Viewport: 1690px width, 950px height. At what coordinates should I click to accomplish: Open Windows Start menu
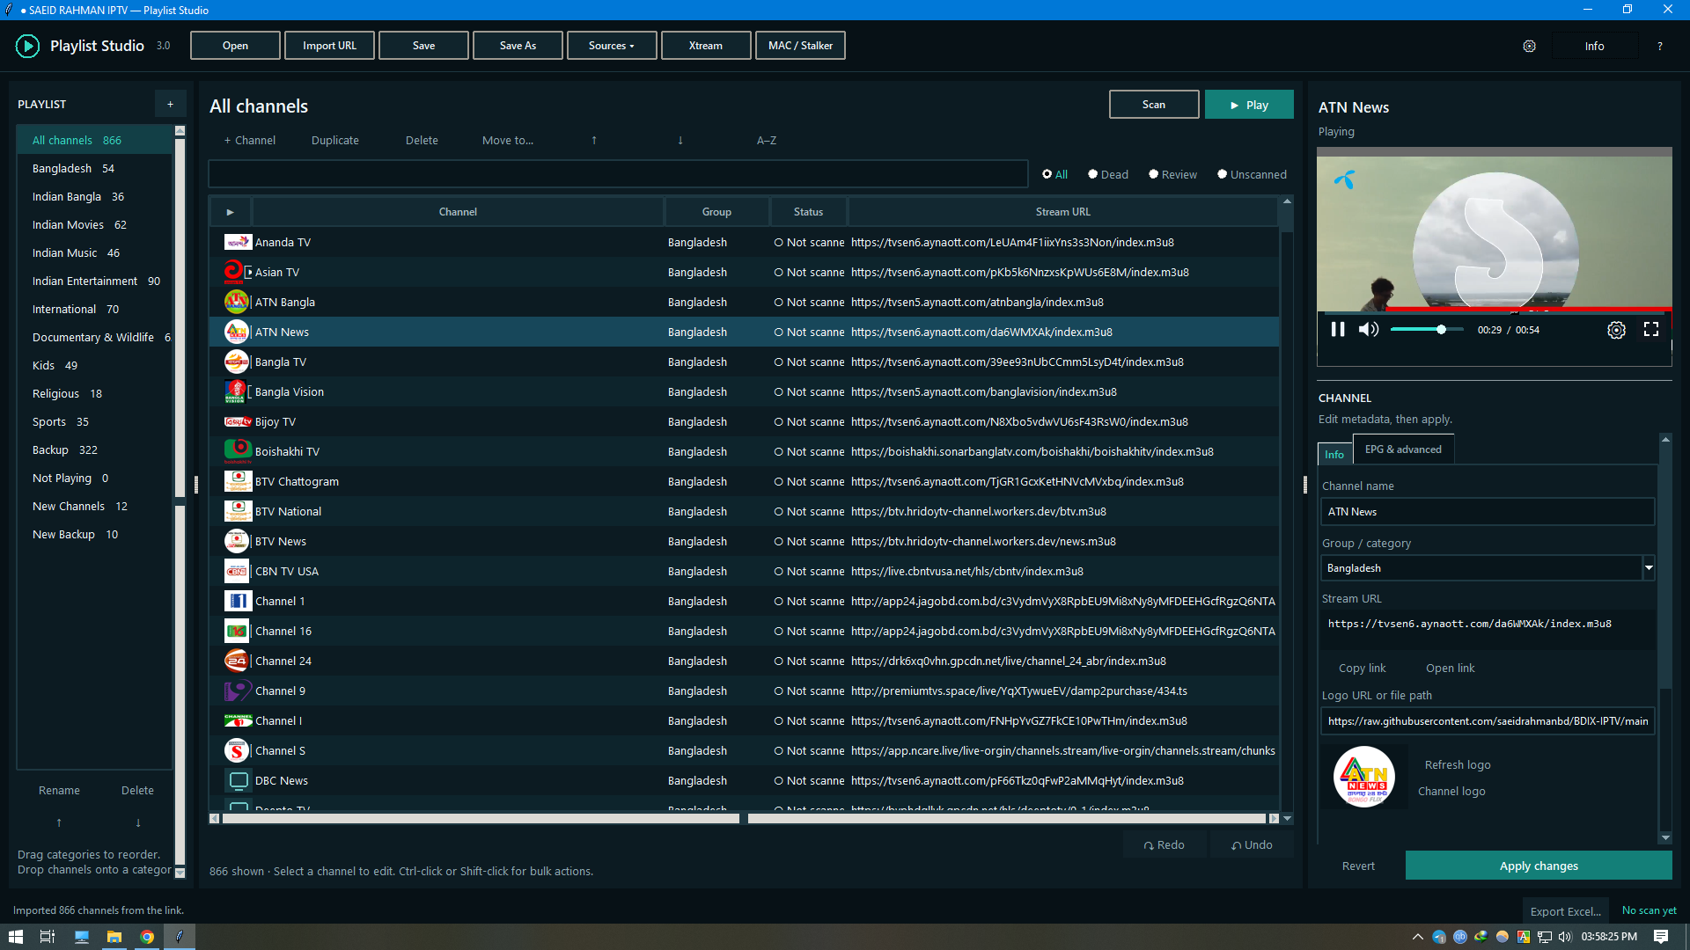coord(16,937)
